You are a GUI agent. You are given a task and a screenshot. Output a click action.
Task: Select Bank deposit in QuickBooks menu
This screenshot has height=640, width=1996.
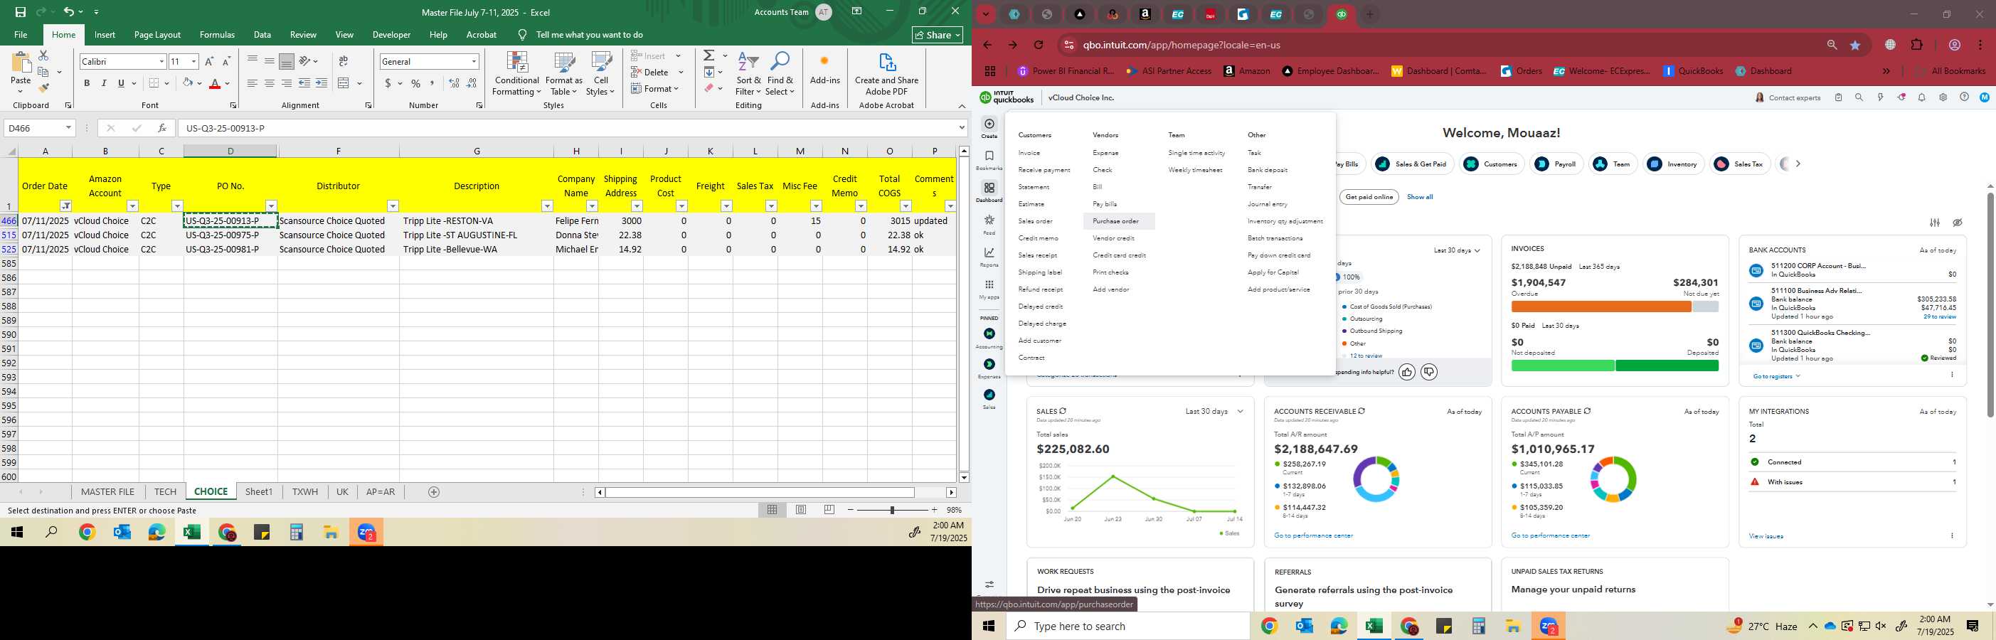tap(1267, 171)
